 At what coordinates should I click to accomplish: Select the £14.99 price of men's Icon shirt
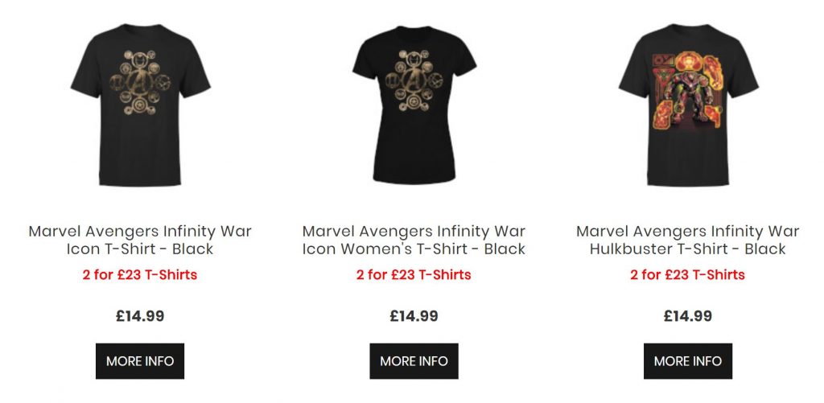[x=140, y=316]
